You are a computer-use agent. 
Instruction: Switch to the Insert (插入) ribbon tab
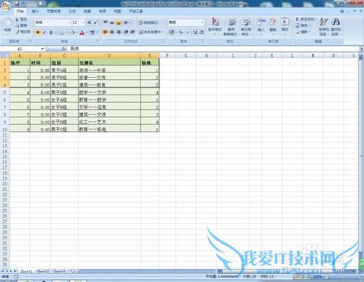(35, 11)
